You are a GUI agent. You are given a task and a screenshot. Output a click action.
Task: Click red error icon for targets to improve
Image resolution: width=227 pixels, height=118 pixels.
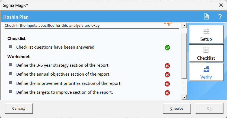click(167, 93)
